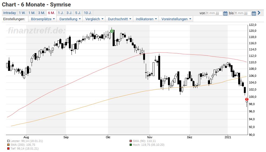Focus the 'von' start date field
The height and width of the screenshot is (152, 266).
pyautogui.click(x=214, y=13)
